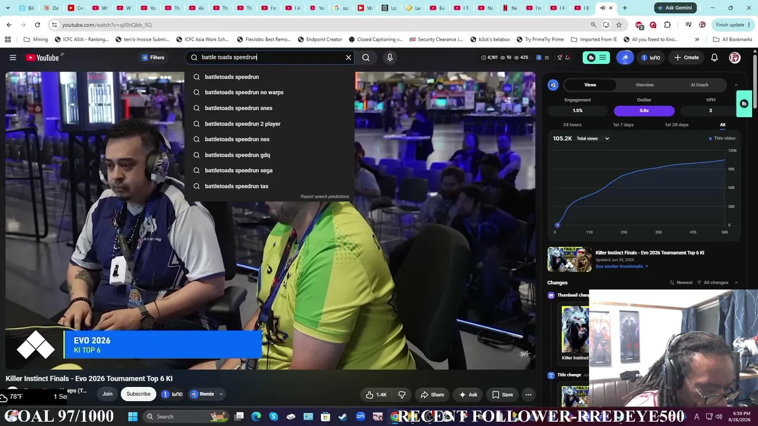The height and width of the screenshot is (426, 758).
Task: Click the browser back arrow
Action: (9, 25)
